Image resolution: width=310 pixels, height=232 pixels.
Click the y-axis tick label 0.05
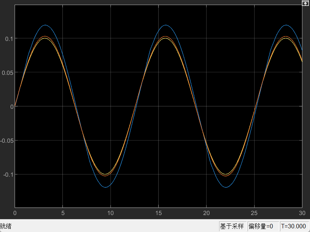tap(7, 73)
